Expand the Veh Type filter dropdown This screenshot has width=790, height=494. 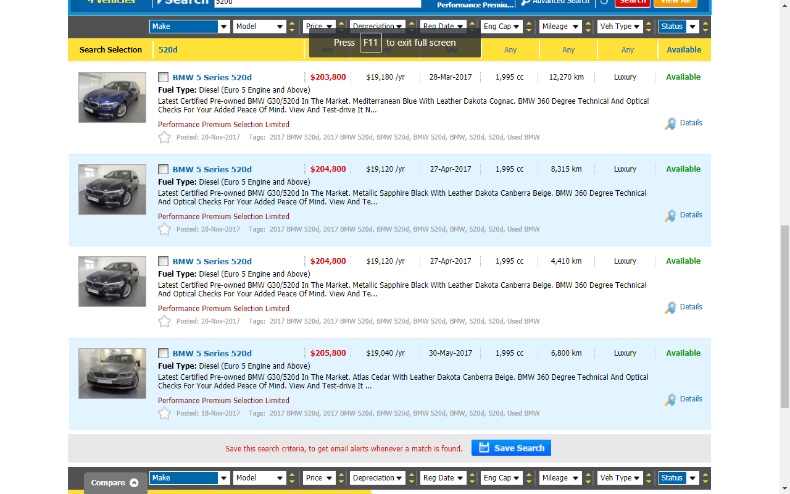pyautogui.click(x=620, y=27)
